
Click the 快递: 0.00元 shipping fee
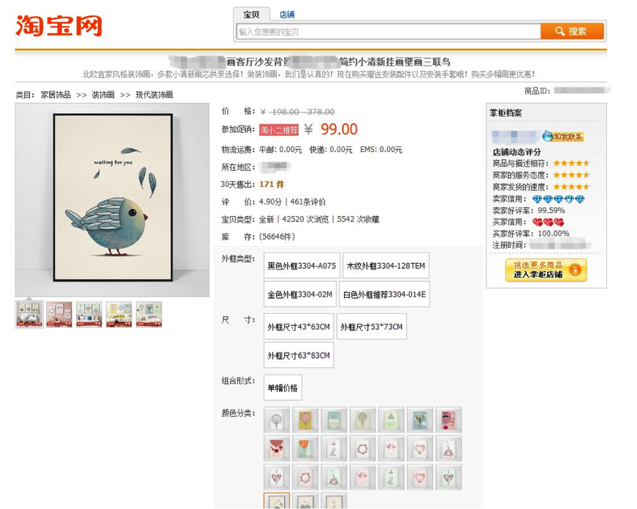click(331, 150)
